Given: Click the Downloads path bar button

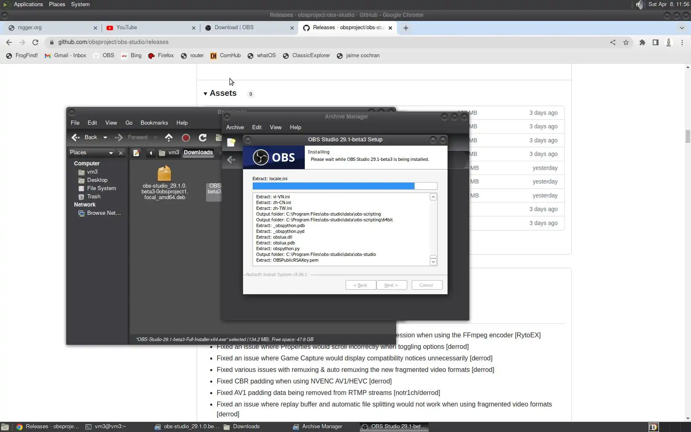Looking at the screenshot, I should pyautogui.click(x=198, y=153).
